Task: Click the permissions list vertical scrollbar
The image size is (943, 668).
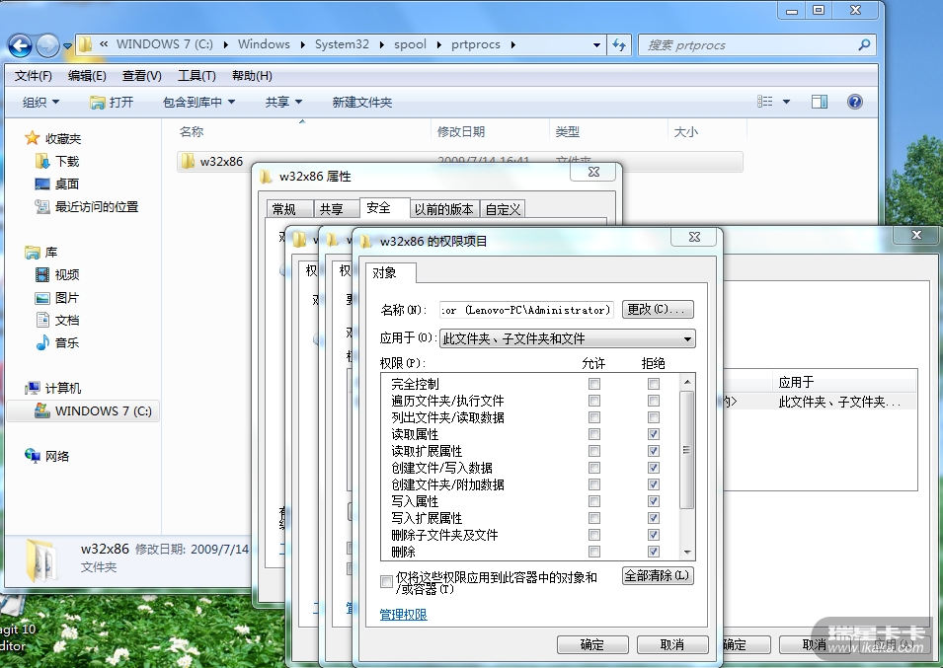Action: [687, 450]
